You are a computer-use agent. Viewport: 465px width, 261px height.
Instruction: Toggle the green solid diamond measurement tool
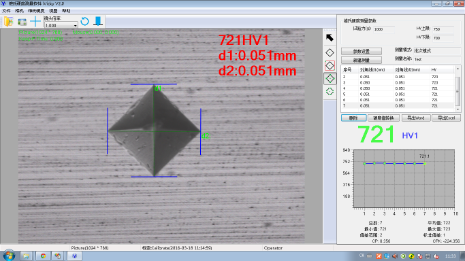coord(330,79)
